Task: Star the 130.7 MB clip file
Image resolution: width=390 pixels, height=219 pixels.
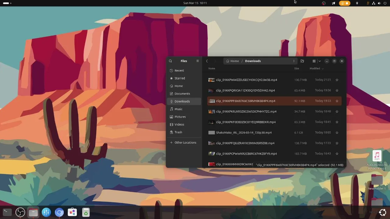Action: tap(337, 80)
